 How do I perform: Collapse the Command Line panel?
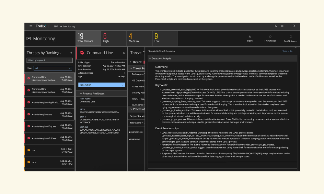124,53
